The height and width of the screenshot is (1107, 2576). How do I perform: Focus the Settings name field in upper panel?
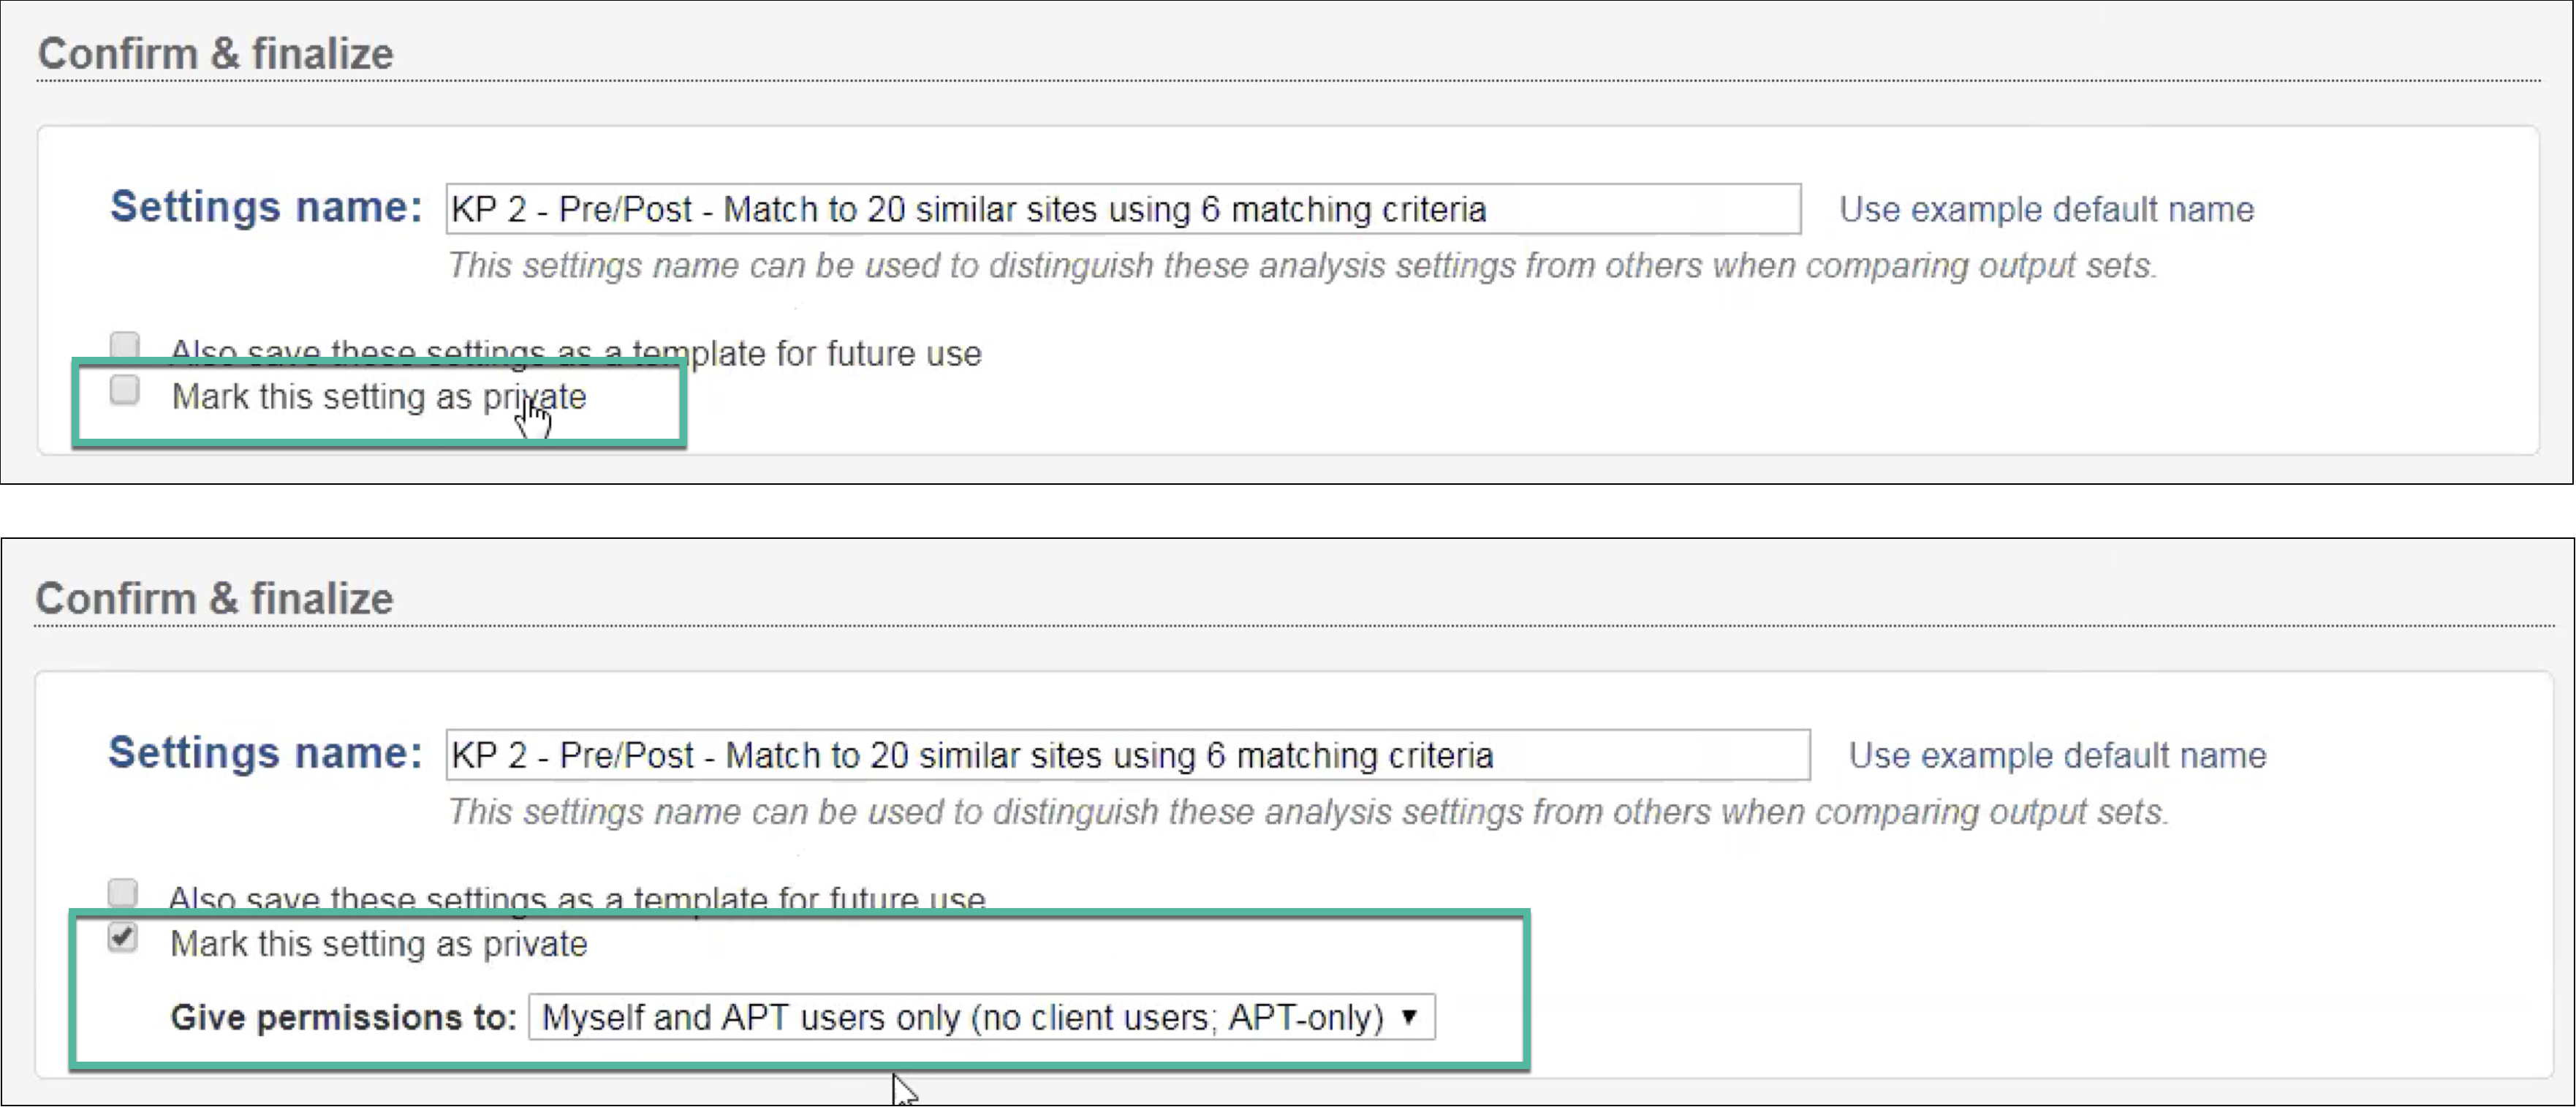(x=1122, y=209)
